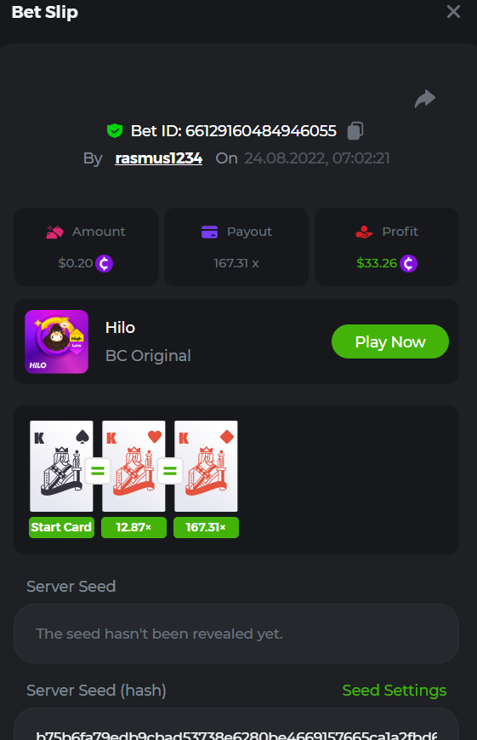
Task: Click the 167.31× multiplier badge
Action: click(206, 527)
